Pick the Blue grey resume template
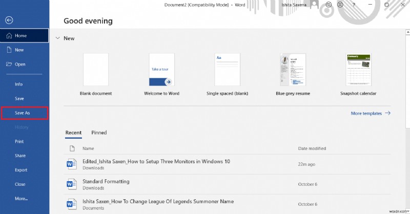 point(293,70)
